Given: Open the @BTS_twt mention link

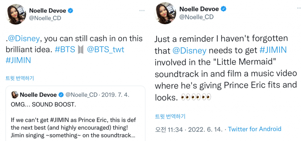Looking at the screenshot, I should pos(106,49).
